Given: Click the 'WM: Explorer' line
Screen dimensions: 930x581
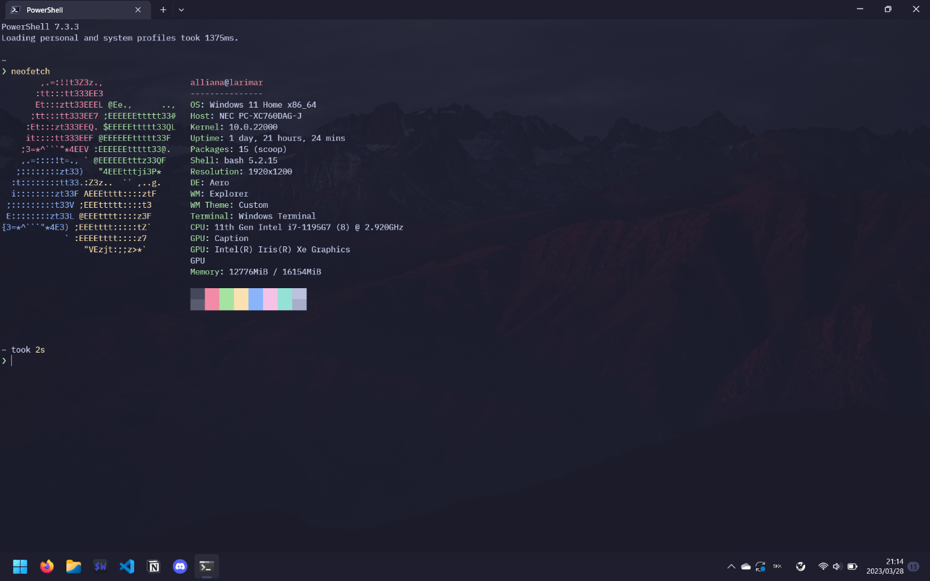Looking at the screenshot, I should point(219,195).
